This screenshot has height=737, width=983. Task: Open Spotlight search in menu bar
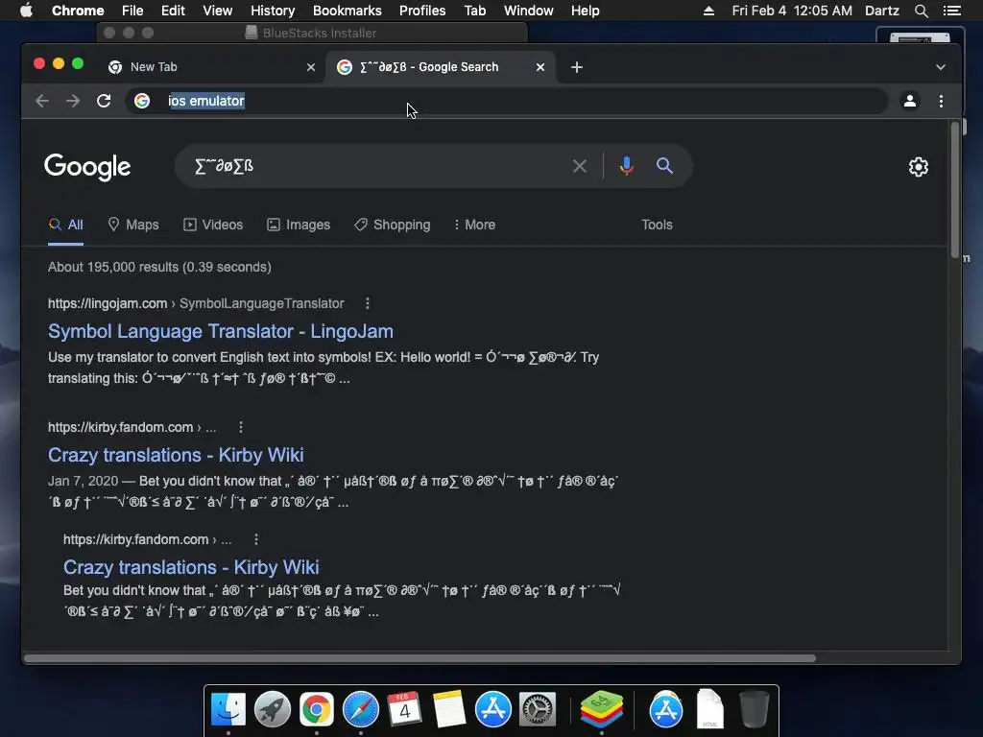coord(921,11)
